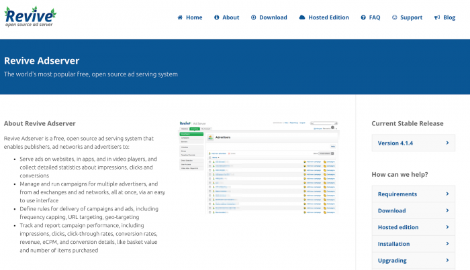The width and height of the screenshot is (470, 270).
Task: Open the Requirements help link
Action: [x=414, y=194]
